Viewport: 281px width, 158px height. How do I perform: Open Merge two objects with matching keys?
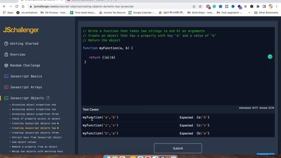pyautogui.click(x=37, y=151)
